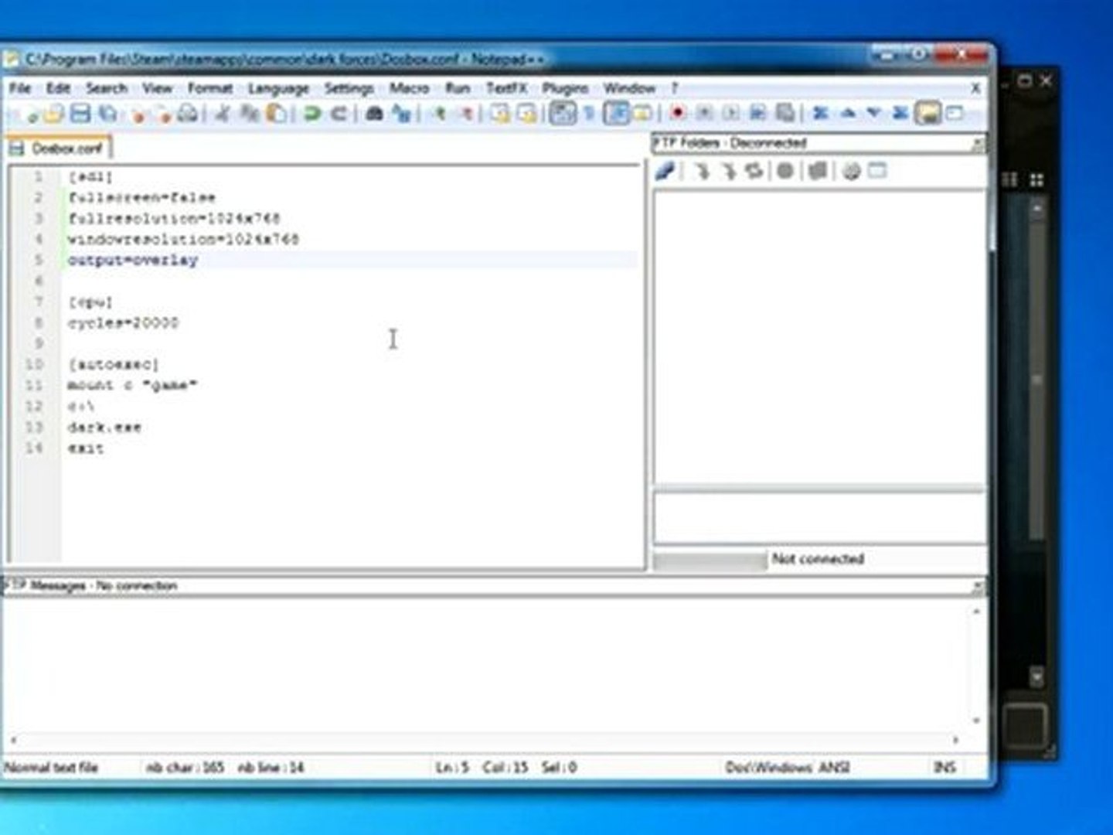Click the Replace toolbar icon
This screenshot has height=835, width=1113.
coord(401,114)
